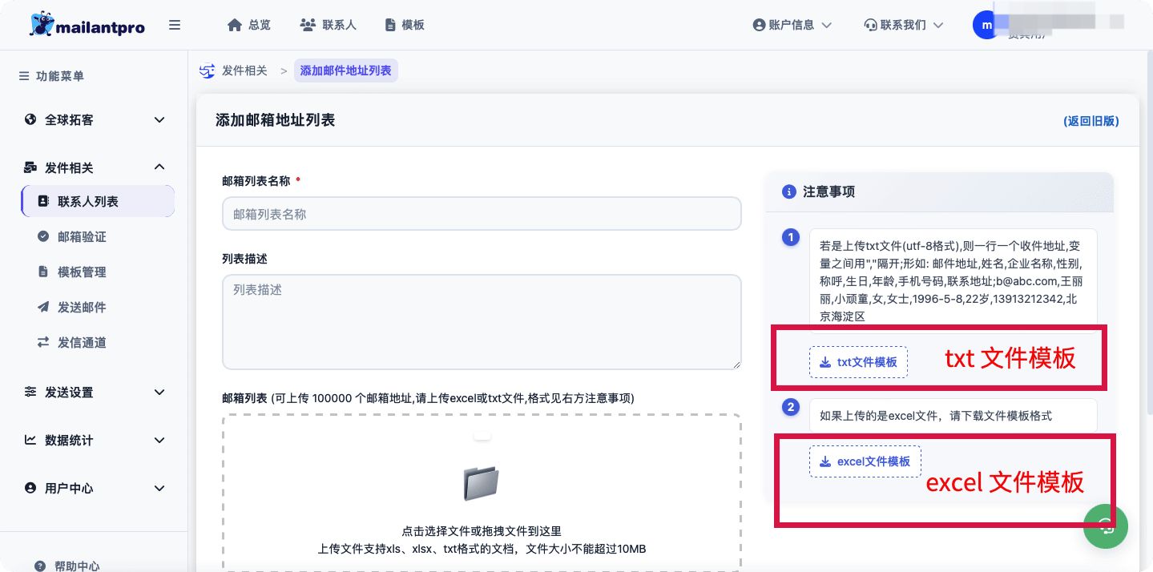
Task: Click the 发件相关 breadcrumb link
Action: click(244, 70)
